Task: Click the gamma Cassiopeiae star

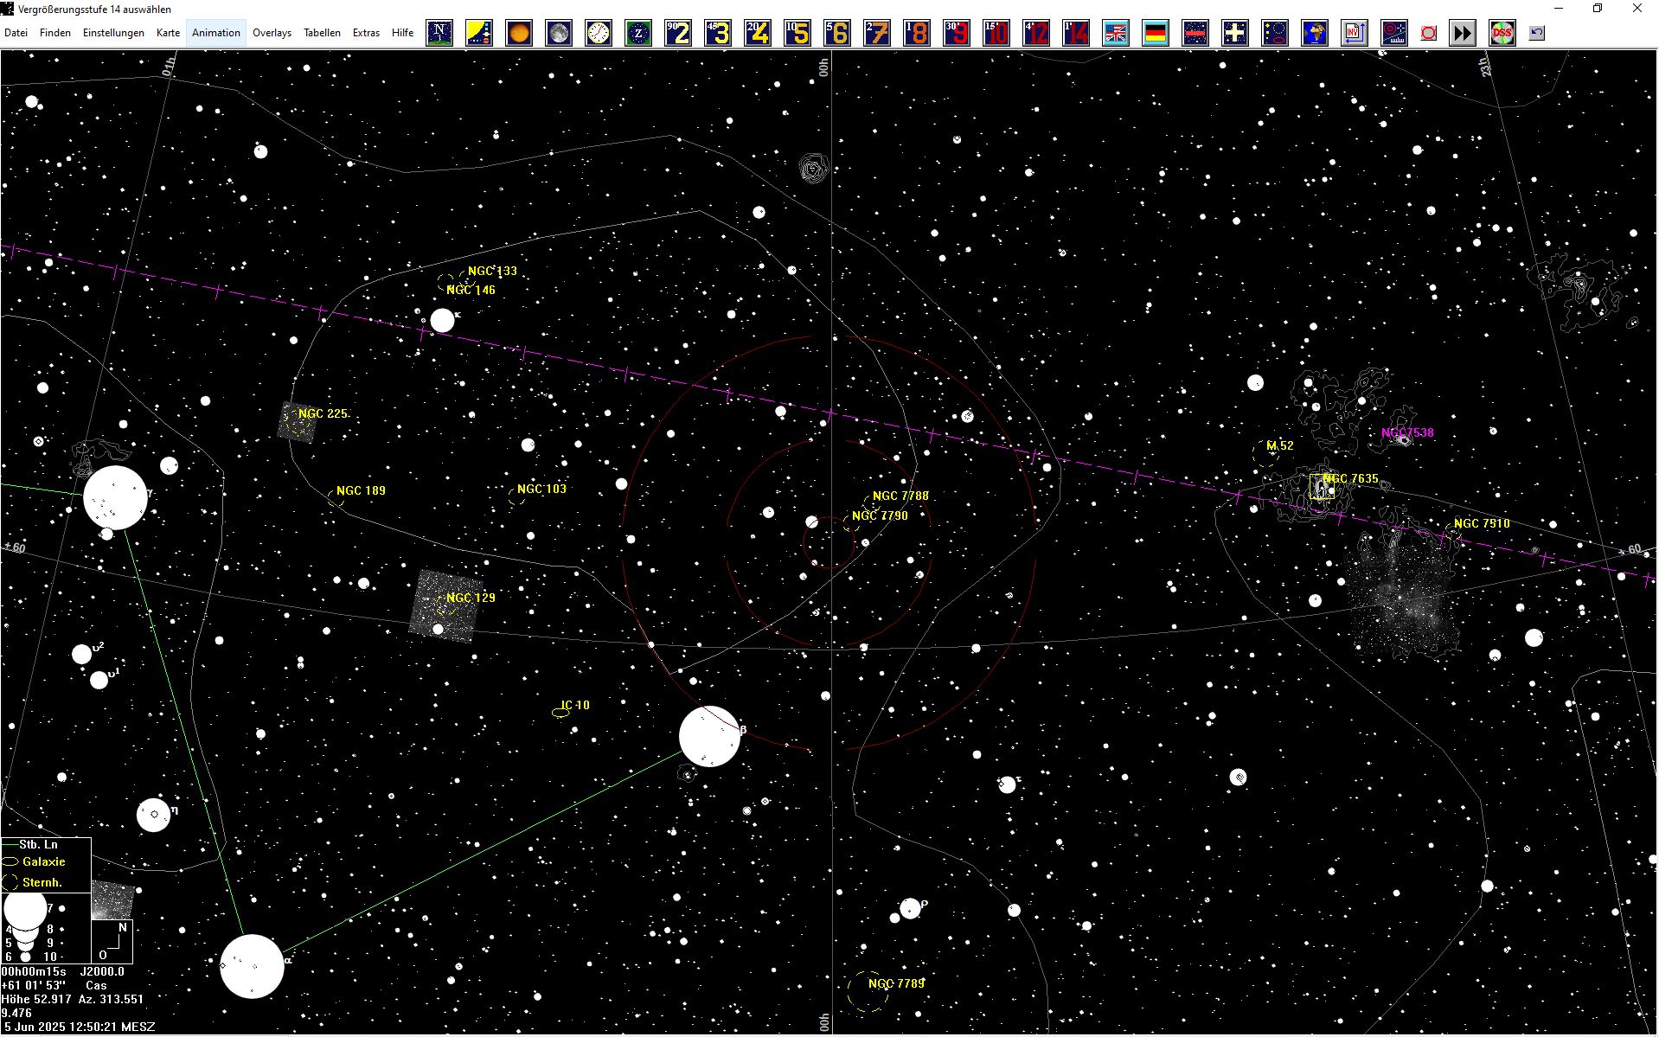Action: pyautogui.click(x=115, y=497)
